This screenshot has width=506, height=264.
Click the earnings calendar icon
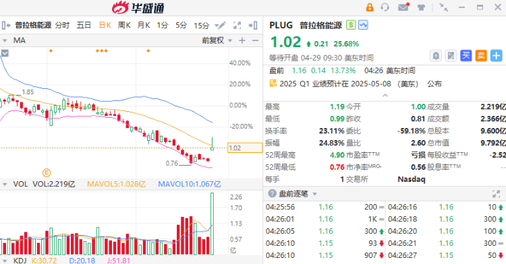click(x=273, y=84)
